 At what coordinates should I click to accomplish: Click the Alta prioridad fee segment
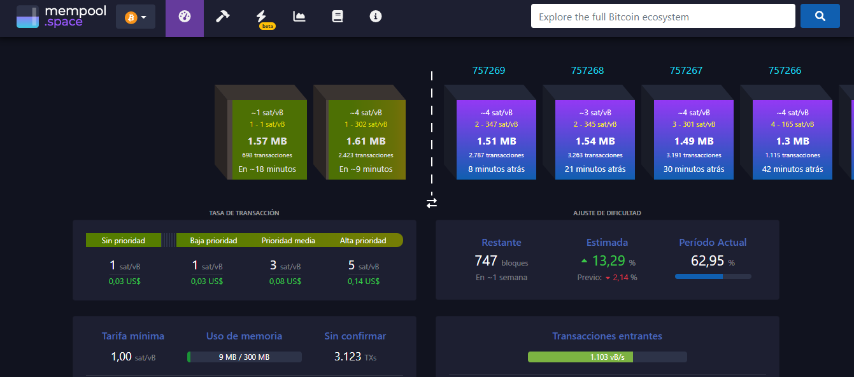[363, 241]
